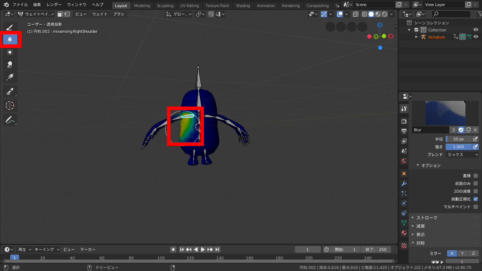Expand 表示 (Display) panel
482x271 pixels.
(x=420, y=234)
